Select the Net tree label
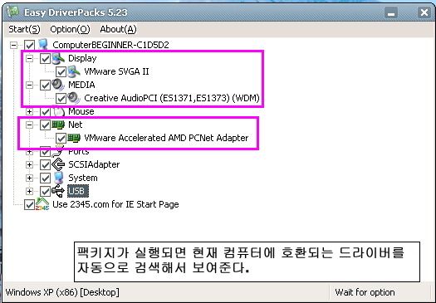The image size is (436, 303). coord(76,125)
